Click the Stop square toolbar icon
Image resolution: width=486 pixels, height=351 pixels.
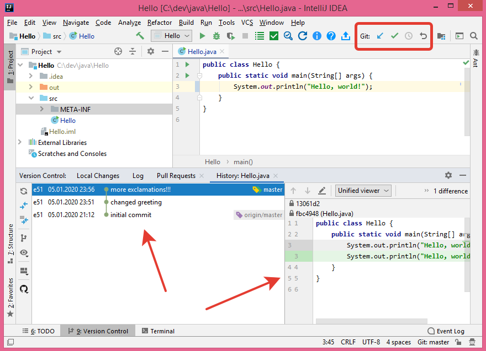click(x=245, y=36)
